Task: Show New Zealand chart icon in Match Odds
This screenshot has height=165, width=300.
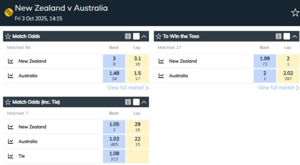Action: coord(11,61)
